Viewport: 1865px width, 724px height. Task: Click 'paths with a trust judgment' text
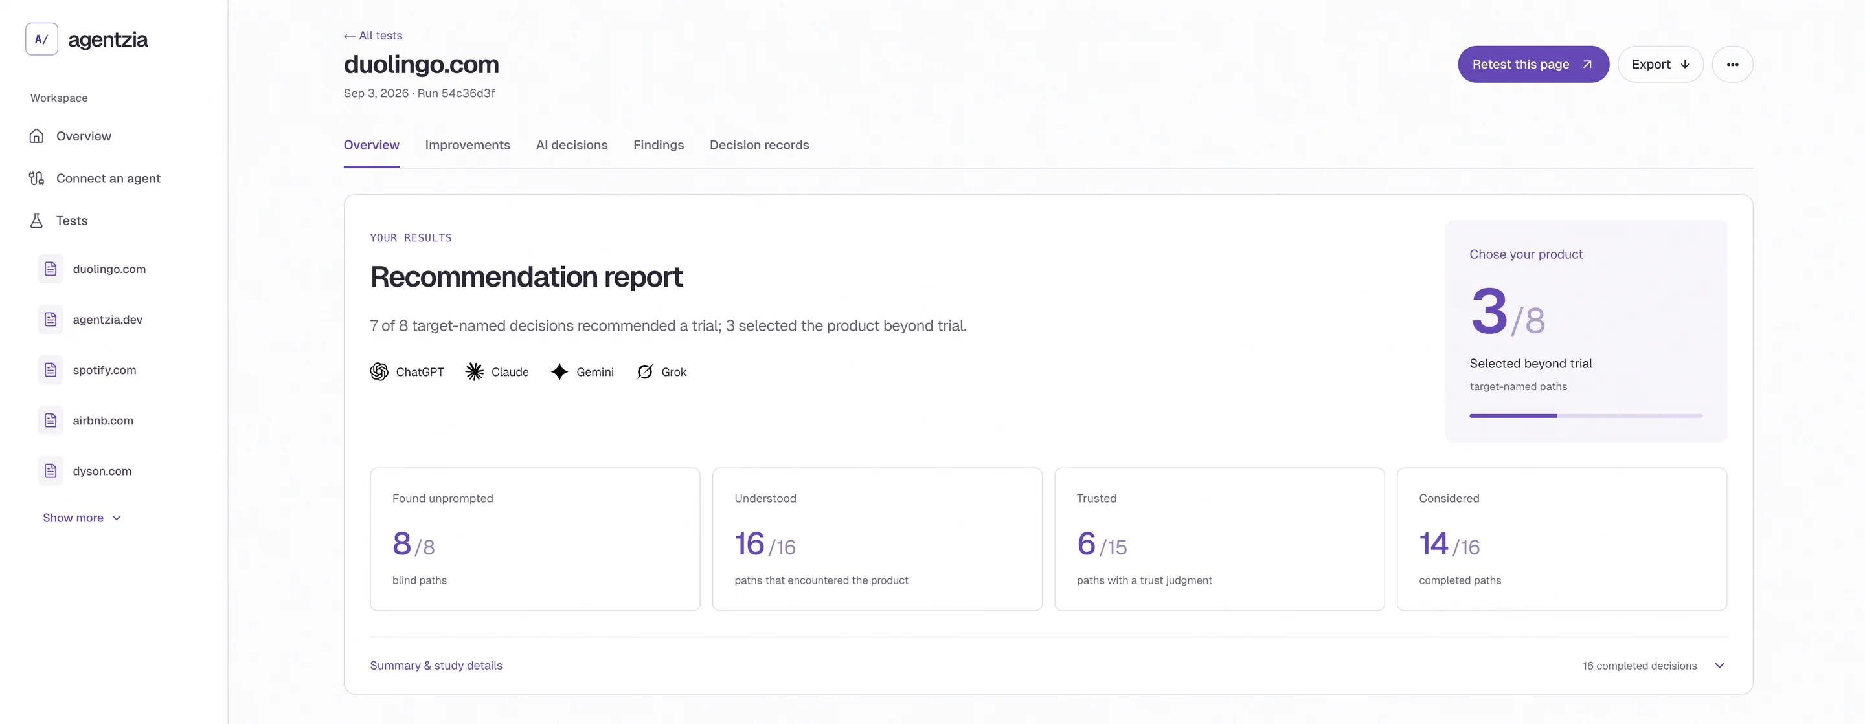tap(1144, 580)
